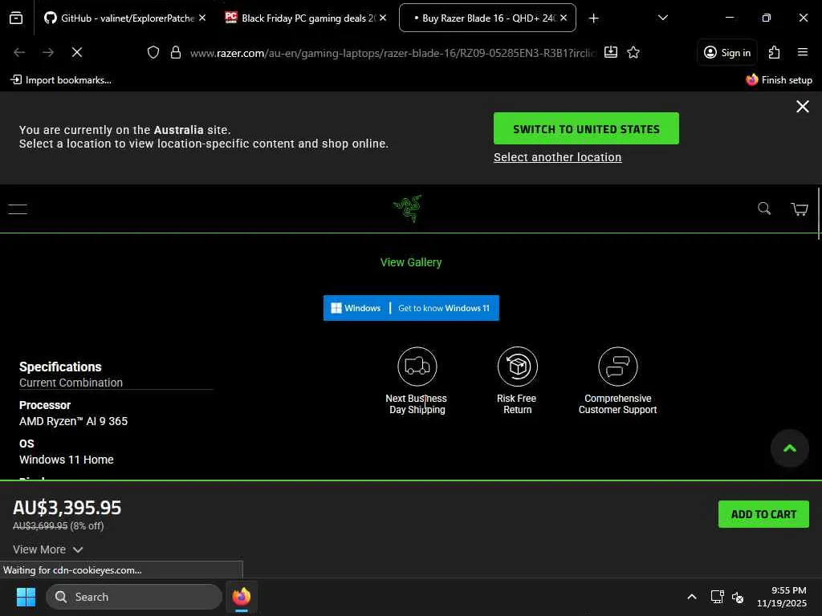
Task: Close the Razer Blade 16 tab
Action: [564, 18]
